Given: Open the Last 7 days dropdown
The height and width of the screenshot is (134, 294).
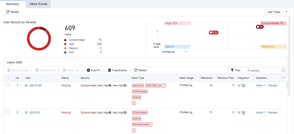Looking at the screenshot, I should (x=277, y=12).
